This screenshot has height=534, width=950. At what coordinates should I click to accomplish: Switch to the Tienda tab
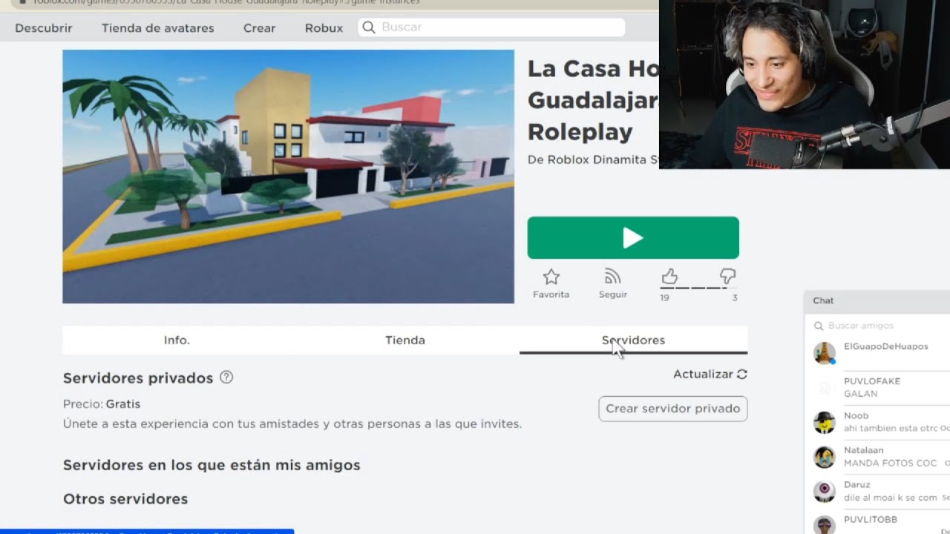pos(405,340)
